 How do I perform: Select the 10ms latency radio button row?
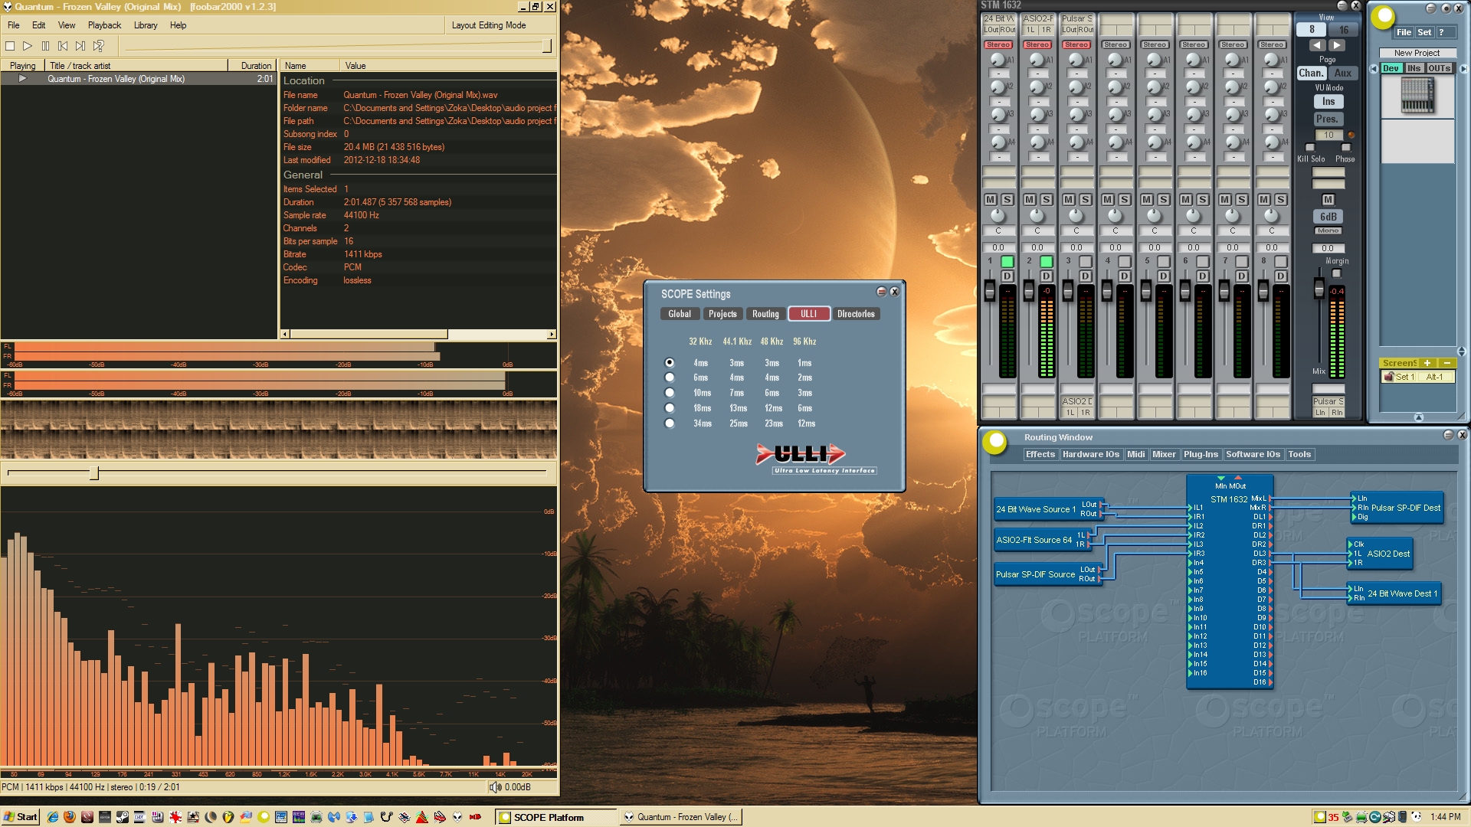click(670, 393)
